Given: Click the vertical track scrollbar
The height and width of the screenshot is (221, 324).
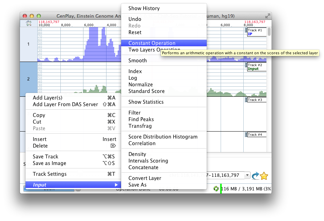Looking at the screenshot, I should point(269,32).
